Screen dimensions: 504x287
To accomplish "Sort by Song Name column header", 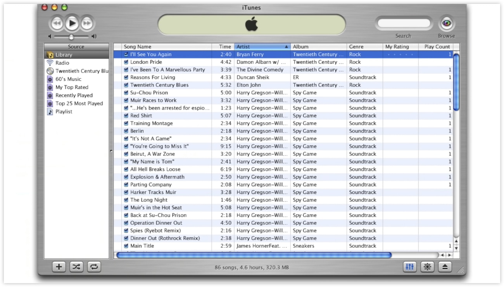I will click(166, 47).
